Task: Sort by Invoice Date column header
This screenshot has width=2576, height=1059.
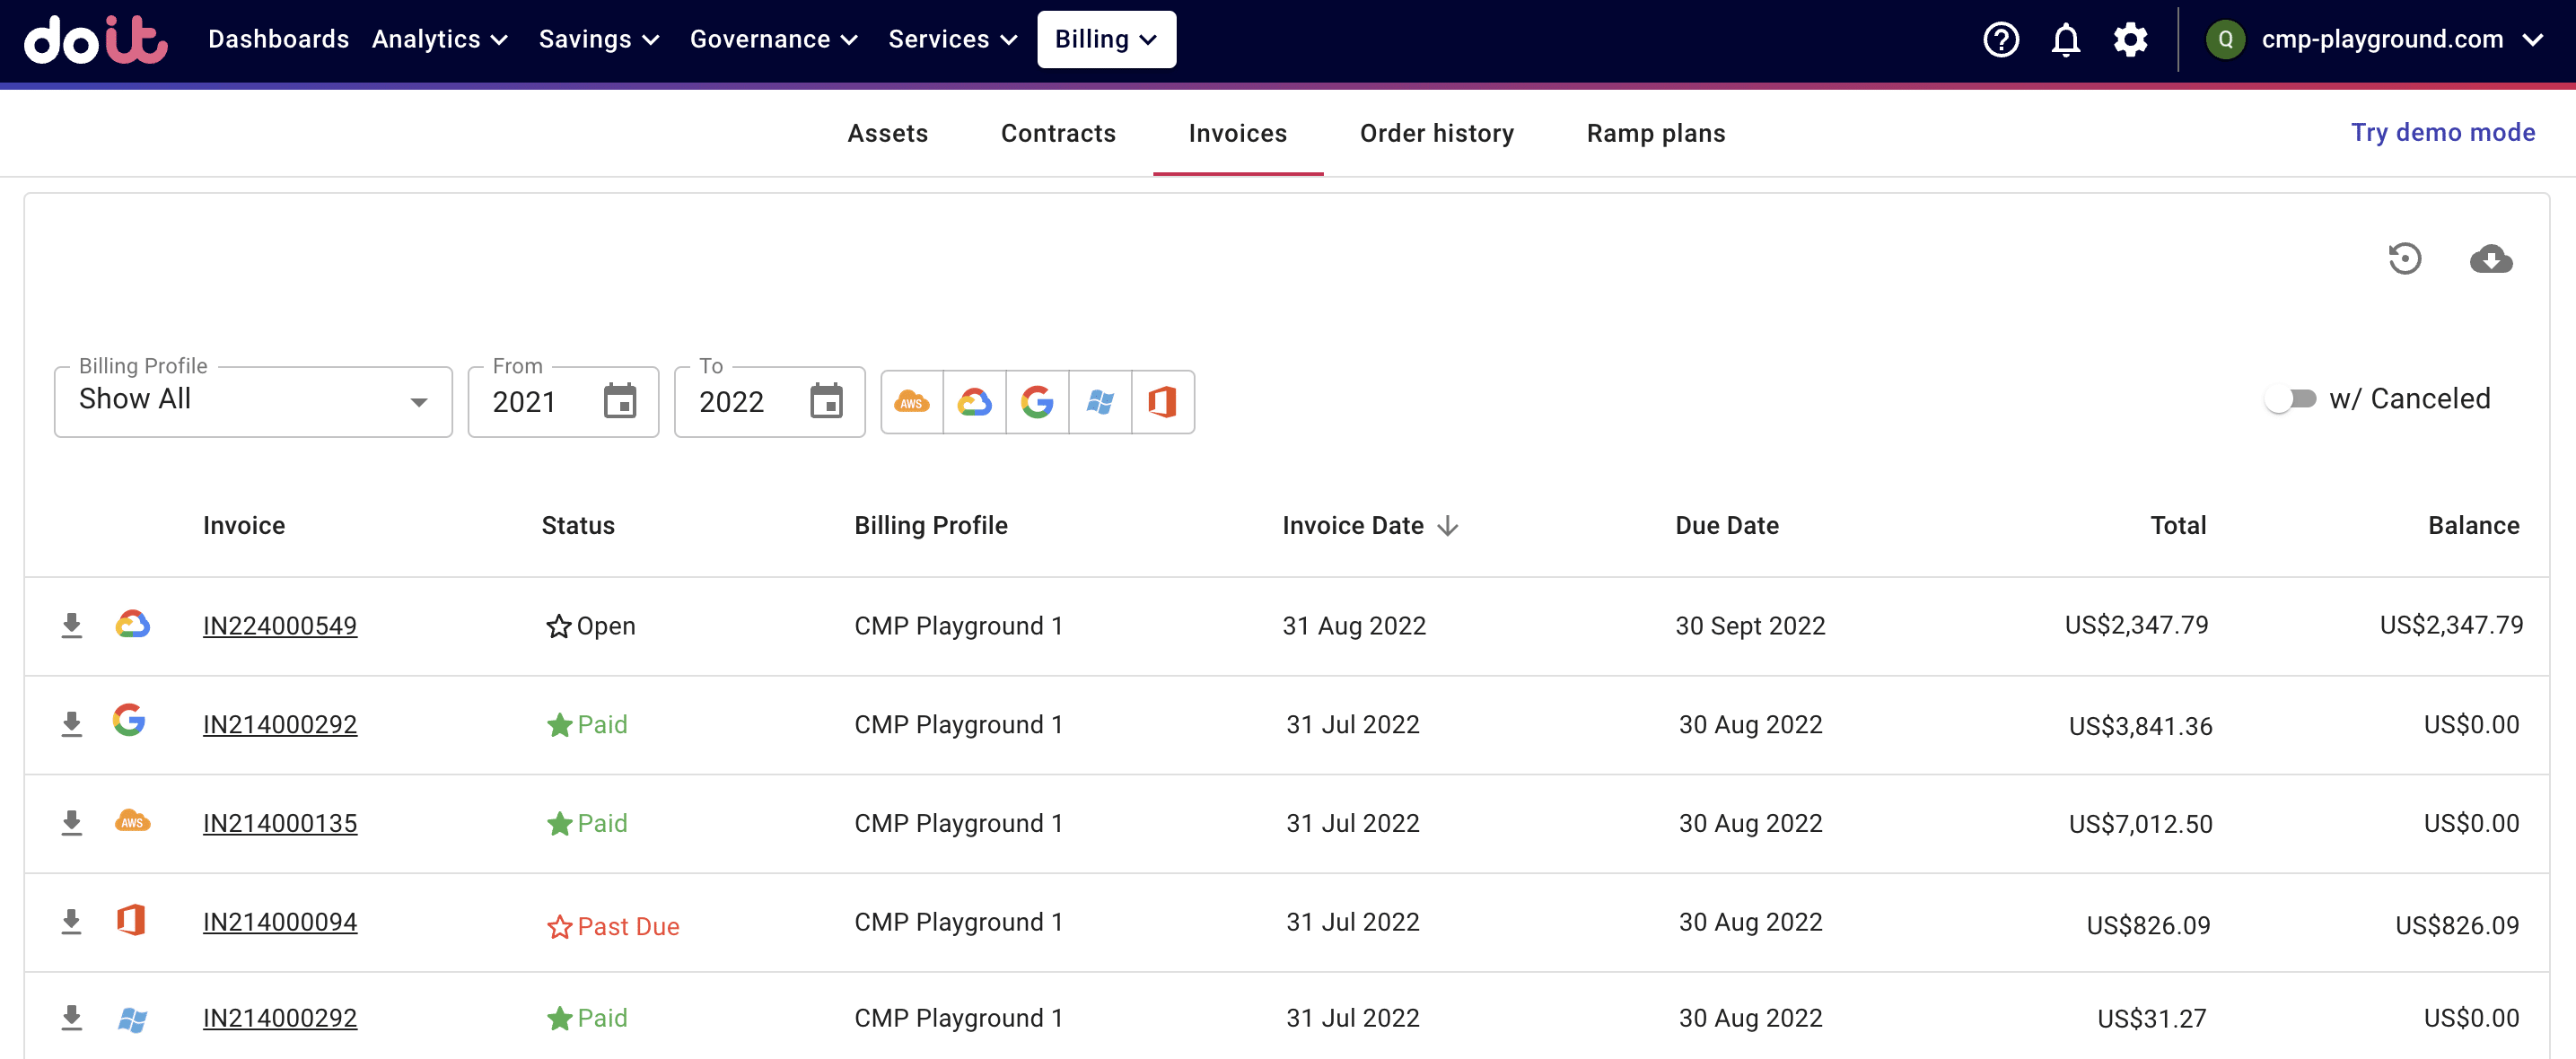Action: (1353, 525)
